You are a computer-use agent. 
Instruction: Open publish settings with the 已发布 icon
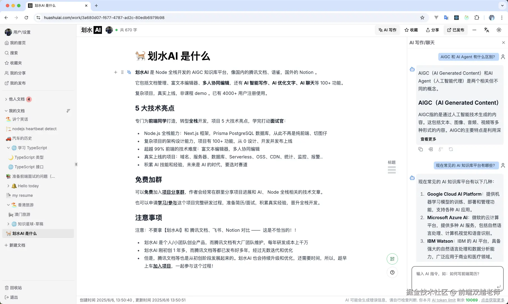455,30
